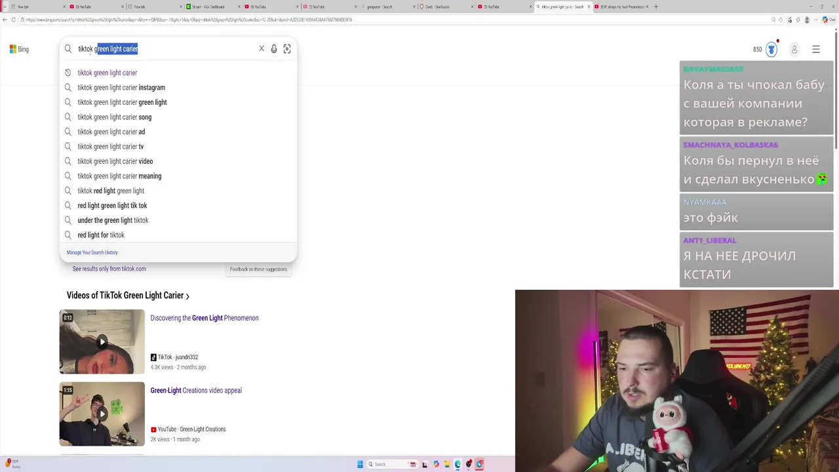This screenshot has width=839, height=472.
Task: Select suggestion 'tiktok green light carier video'
Action: tap(178, 161)
